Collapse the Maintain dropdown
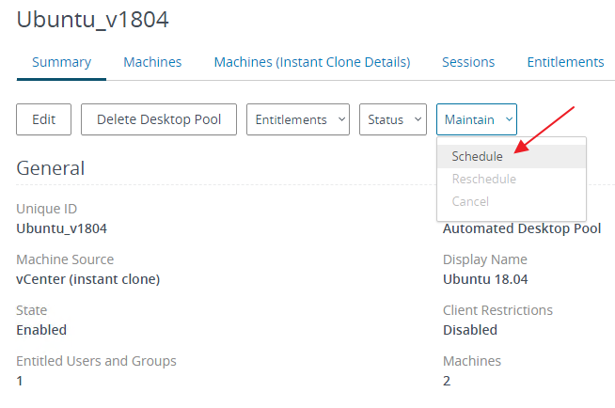The width and height of the screenshot is (615, 408). coord(476,119)
